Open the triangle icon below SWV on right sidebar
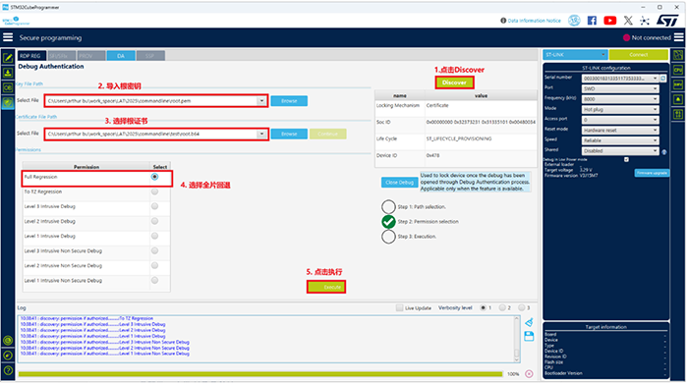 (x=678, y=99)
